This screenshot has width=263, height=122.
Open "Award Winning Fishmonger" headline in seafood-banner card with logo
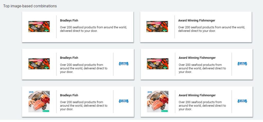click(x=197, y=58)
